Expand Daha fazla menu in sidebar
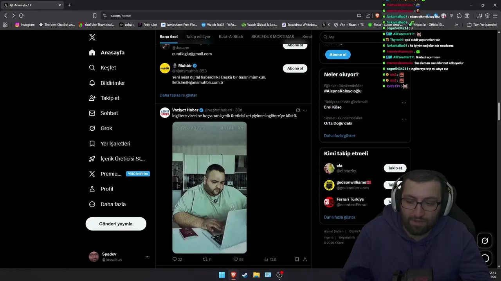Image resolution: width=501 pixels, height=281 pixels. pos(107,204)
